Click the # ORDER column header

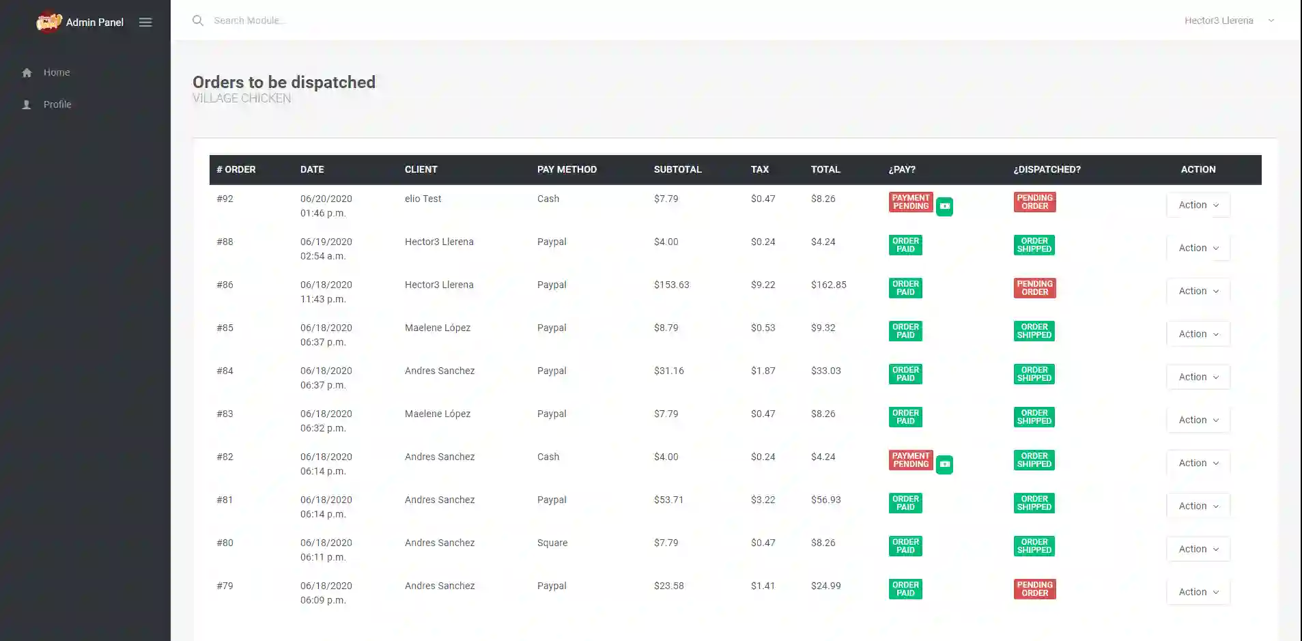[x=236, y=169]
